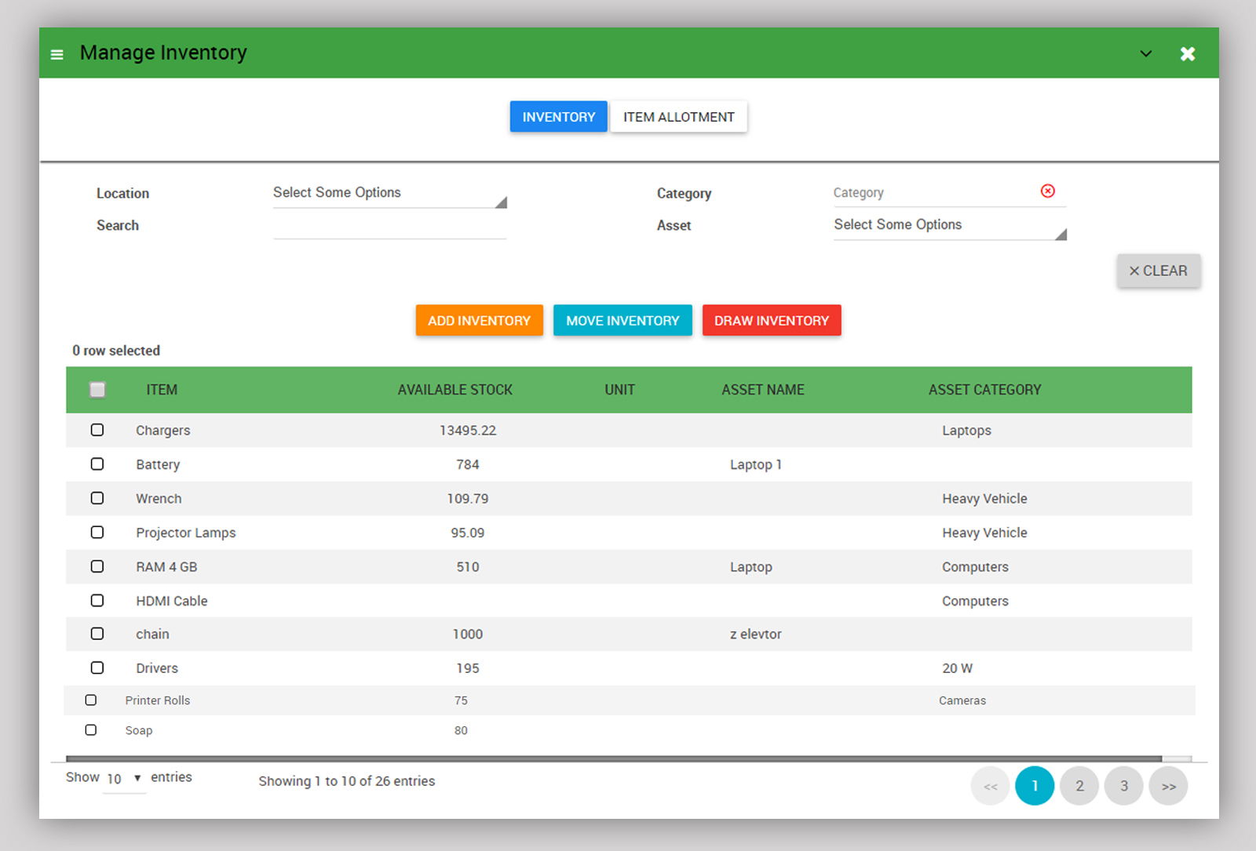This screenshot has height=851, width=1256.
Task: Switch to the ITEM ALLOTMENT tab
Action: pos(678,117)
